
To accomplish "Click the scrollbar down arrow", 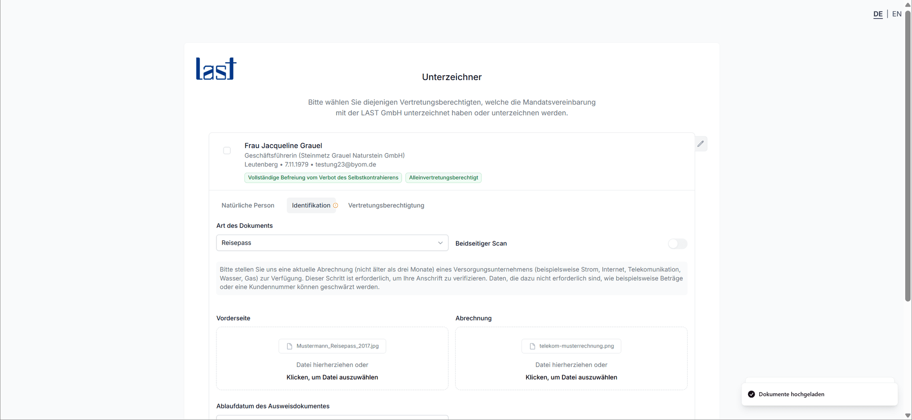I will click(908, 416).
